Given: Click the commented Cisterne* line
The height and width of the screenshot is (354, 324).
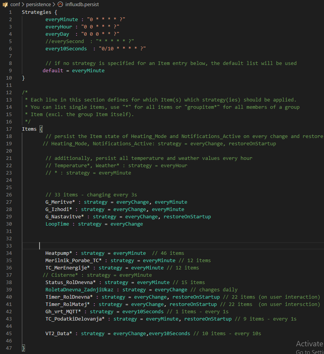Looking at the screenshot, I should click(97, 275).
